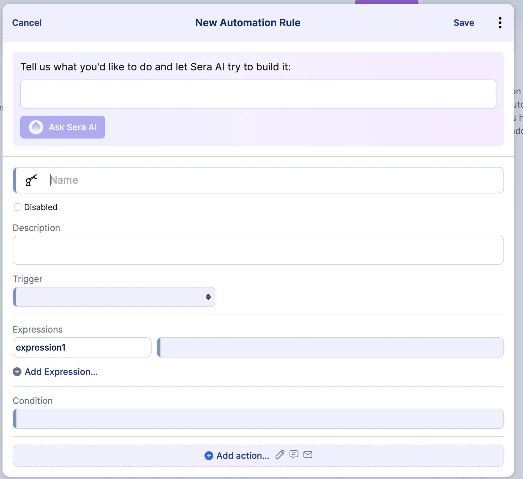Click the Trigger label

(x=27, y=279)
